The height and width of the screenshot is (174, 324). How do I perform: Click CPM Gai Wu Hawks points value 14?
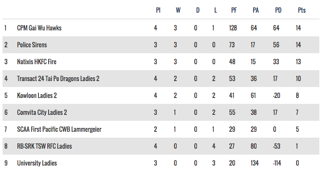299,28
